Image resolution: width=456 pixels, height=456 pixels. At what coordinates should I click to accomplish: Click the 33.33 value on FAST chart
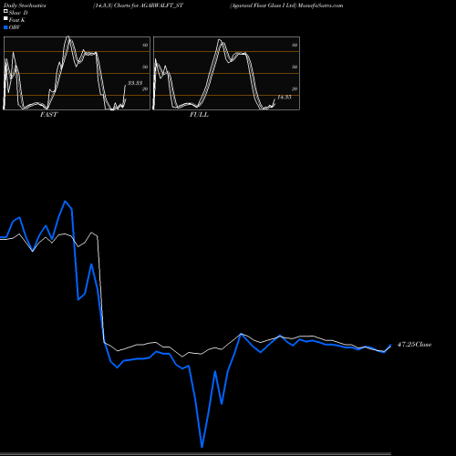(135, 83)
